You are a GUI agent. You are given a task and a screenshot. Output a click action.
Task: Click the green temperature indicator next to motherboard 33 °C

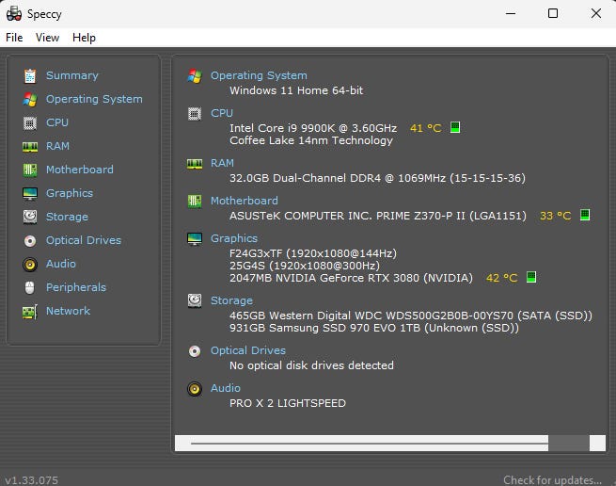pyautogui.click(x=585, y=215)
